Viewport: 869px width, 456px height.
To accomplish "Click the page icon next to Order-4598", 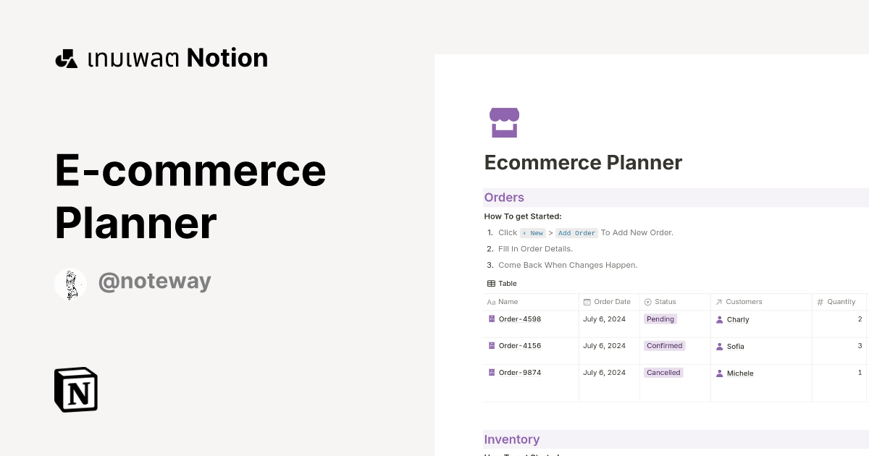I will click(x=491, y=318).
